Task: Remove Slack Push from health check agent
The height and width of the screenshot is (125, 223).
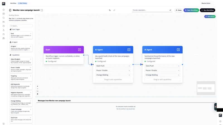Action: 129,66
